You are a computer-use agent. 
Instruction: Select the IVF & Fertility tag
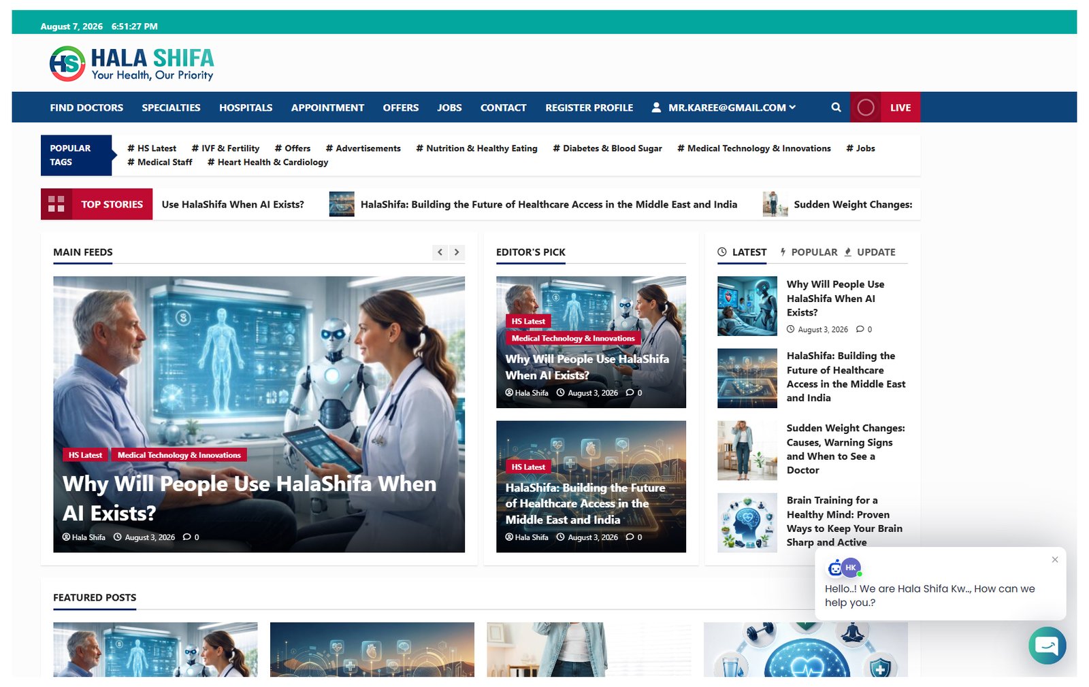pos(225,148)
